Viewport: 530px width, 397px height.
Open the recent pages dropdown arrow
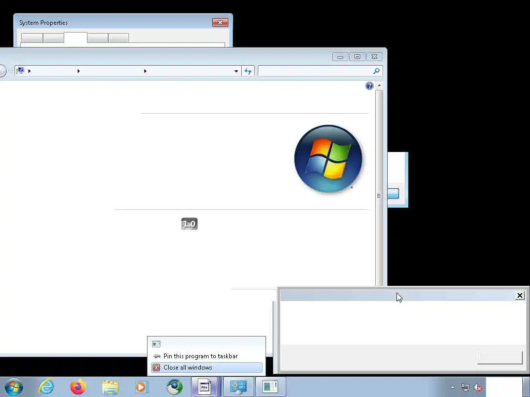point(10,71)
